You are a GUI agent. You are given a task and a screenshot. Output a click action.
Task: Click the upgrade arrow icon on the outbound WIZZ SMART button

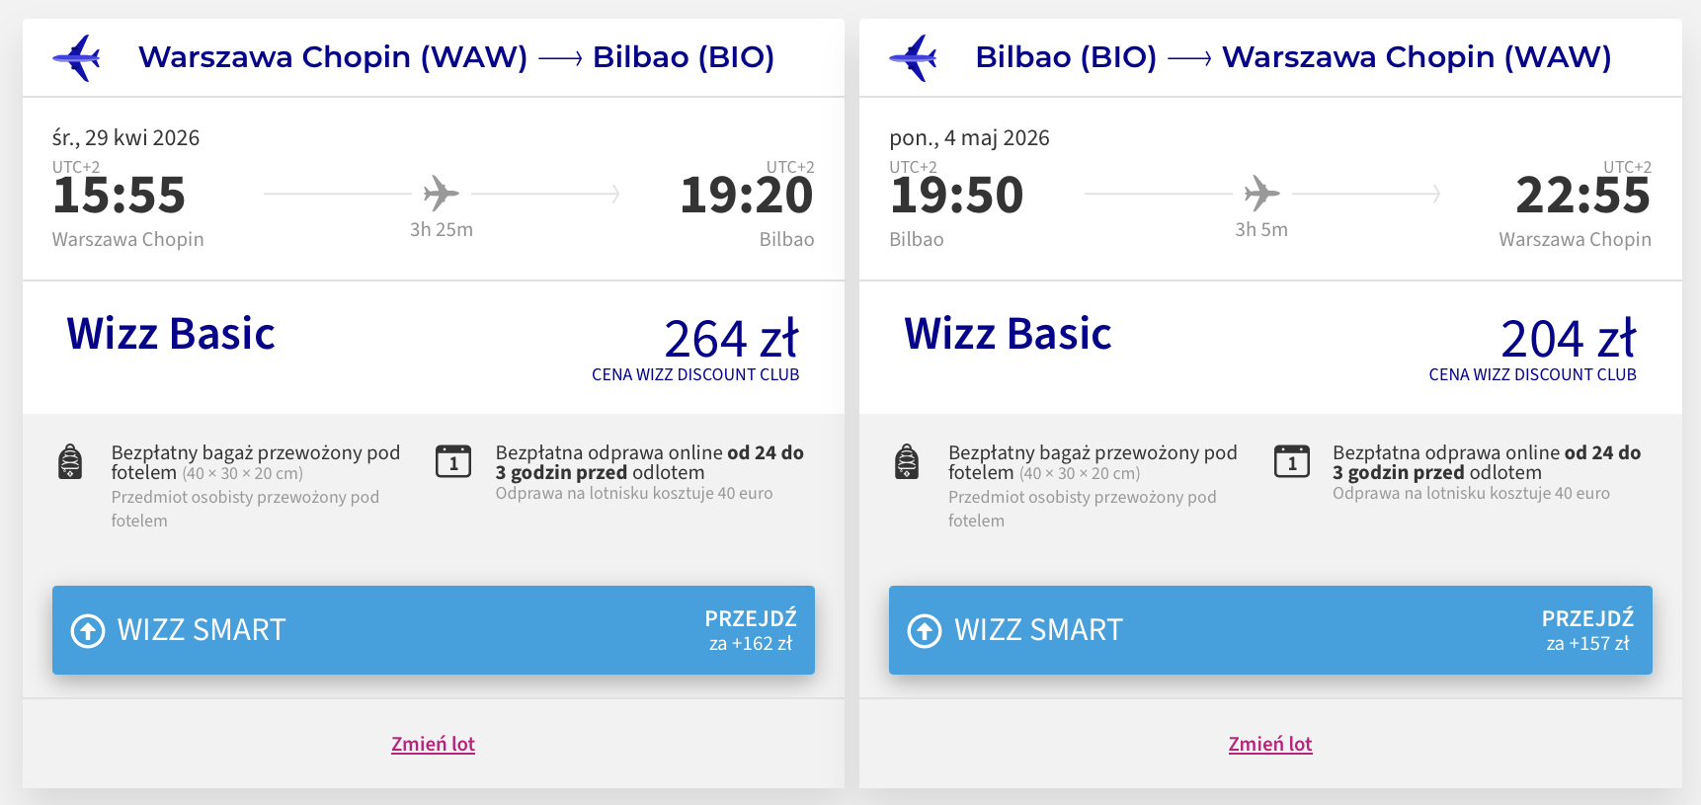click(x=88, y=630)
